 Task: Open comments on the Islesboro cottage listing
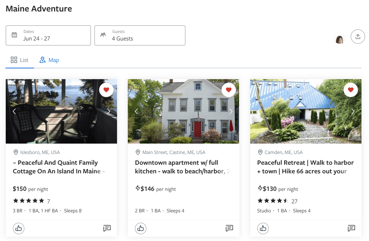coord(107,228)
